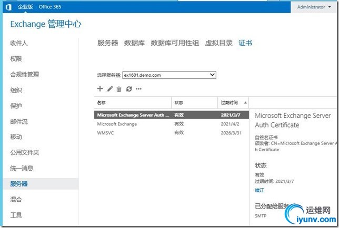Edit selected certificate with pencil icon
The image size is (339, 228).
pyautogui.click(x=110, y=89)
